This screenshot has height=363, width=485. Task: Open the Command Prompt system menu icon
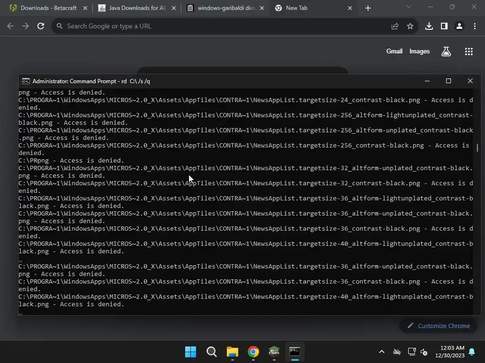[26, 81]
